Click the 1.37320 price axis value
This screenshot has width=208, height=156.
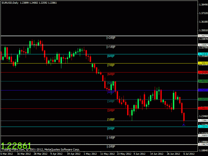(203, 13)
